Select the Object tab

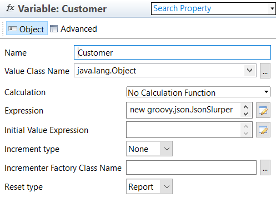[x=27, y=28]
